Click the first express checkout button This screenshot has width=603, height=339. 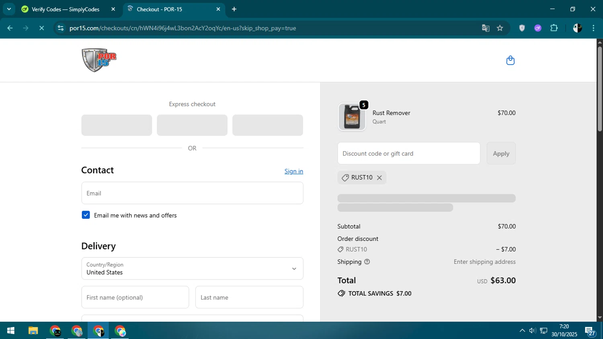pyautogui.click(x=117, y=125)
